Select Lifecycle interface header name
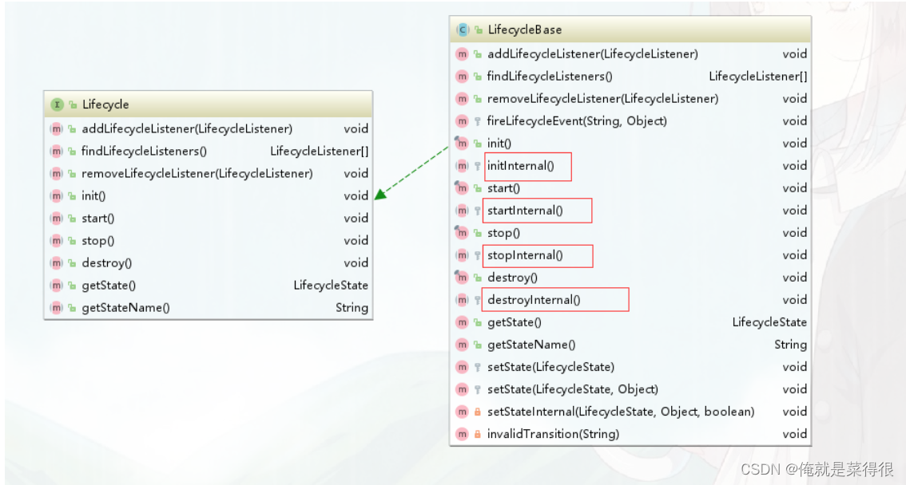The height and width of the screenshot is (485, 906). pyautogui.click(x=105, y=104)
